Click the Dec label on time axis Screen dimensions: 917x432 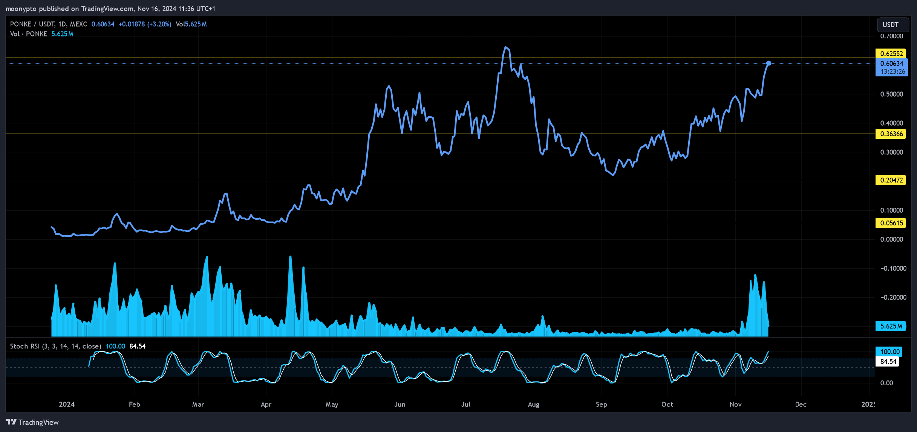801,405
